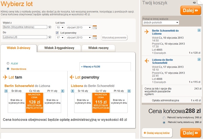Open currency dropdown złotych polskich

[161, 23]
